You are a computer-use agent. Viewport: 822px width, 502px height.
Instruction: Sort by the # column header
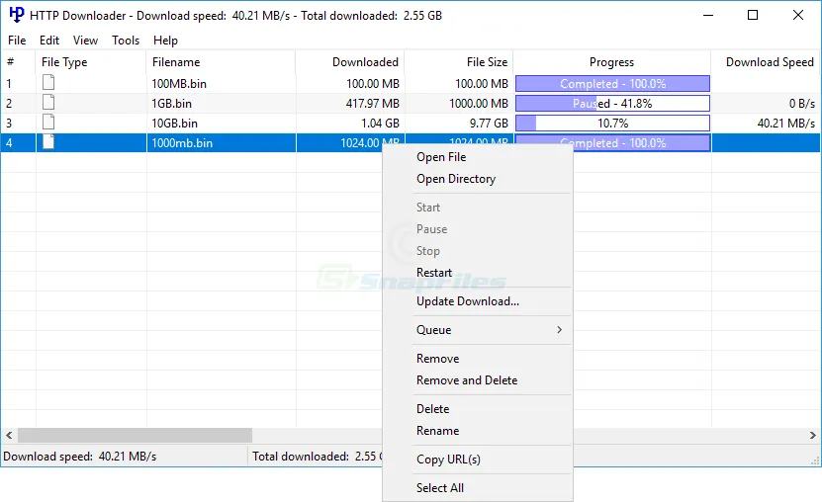coord(18,62)
